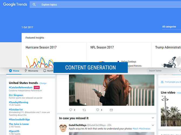
Task: Play the Live video palm trees thumbnail
Action: pos(171,111)
